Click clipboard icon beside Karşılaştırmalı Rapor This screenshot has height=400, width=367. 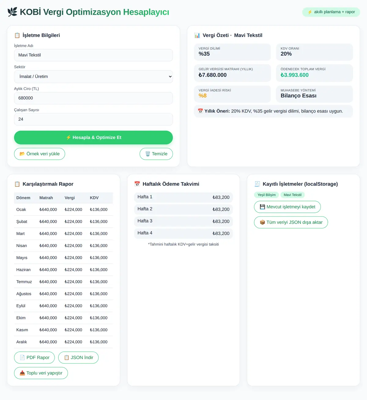(17, 184)
